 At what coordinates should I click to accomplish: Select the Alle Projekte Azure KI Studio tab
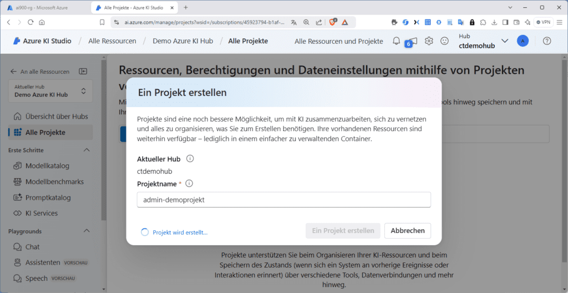[x=134, y=7]
